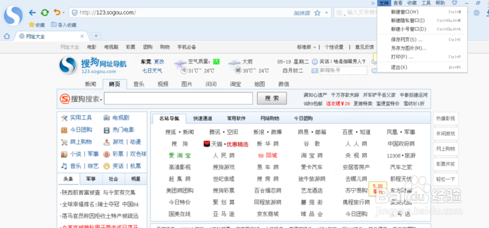Click the 加速器 link in address bar
Image resolution: width=489 pixels, height=228 pixels.
pos(302,13)
